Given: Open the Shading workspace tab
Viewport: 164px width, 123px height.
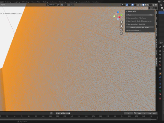Looking at the screenshot, I should coord(45,2).
